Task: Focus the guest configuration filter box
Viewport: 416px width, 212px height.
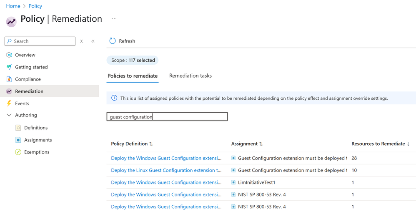Action: click(x=167, y=116)
